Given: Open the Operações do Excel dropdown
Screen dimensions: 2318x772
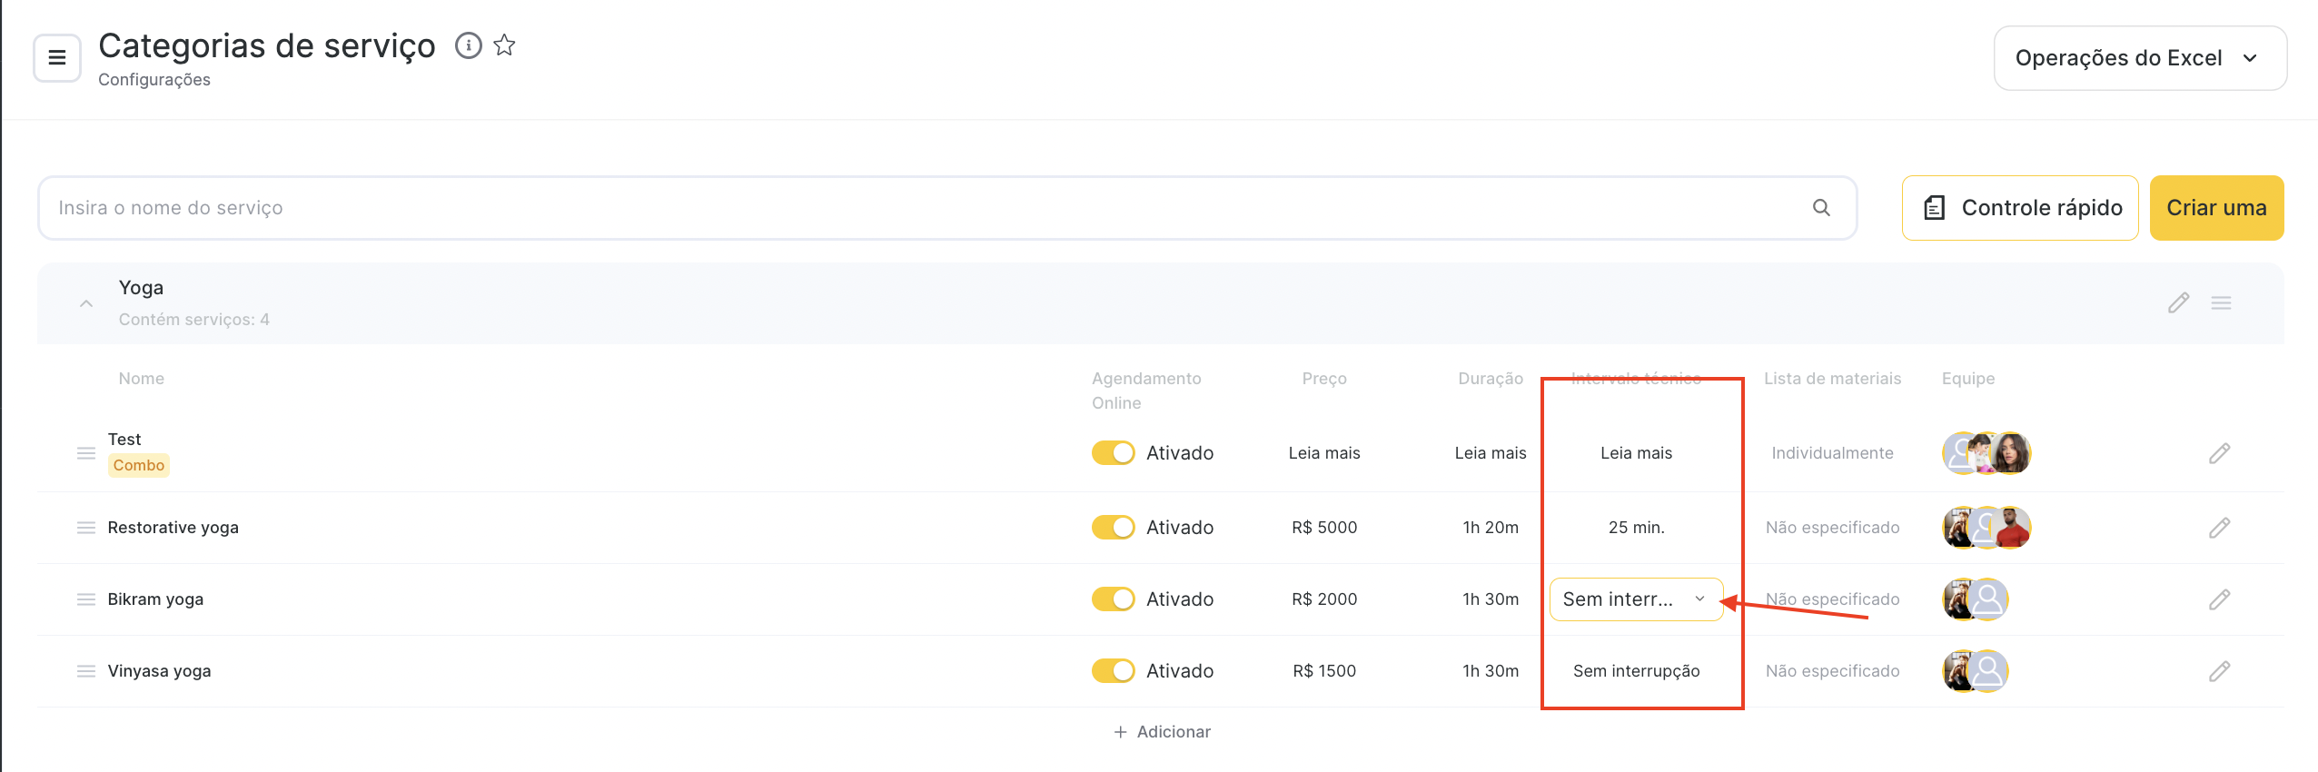Looking at the screenshot, I should 2139,58.
